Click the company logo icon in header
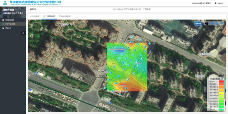The width and height of the screenshot is (228, 114). click(x=5, y=3)
